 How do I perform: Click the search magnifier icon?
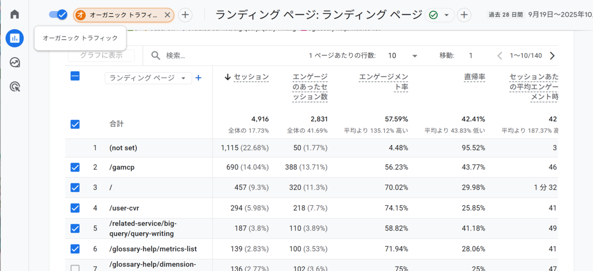click(x=156, y=56)
